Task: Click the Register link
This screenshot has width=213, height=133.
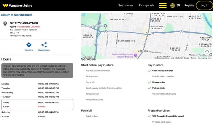Action: [x=189, y=5]
